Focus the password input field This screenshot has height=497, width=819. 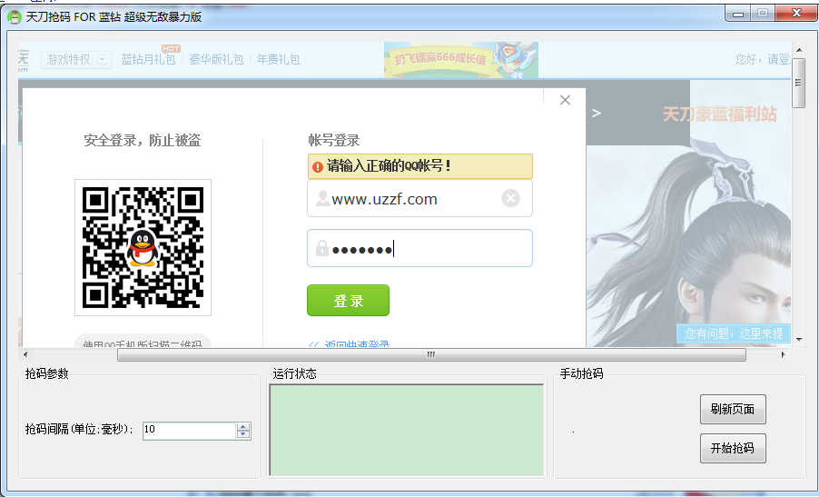point(419,248)
